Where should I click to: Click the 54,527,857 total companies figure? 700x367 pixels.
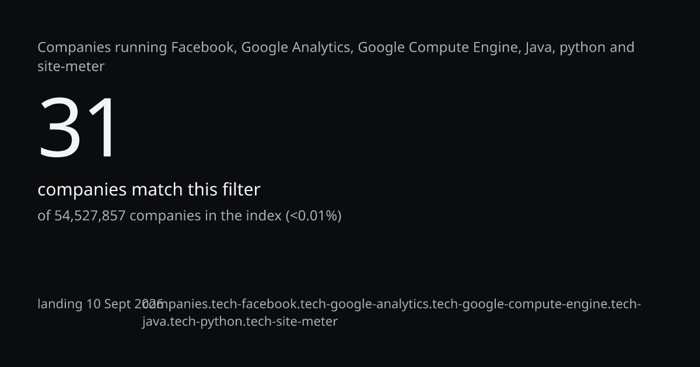(90, 216)
